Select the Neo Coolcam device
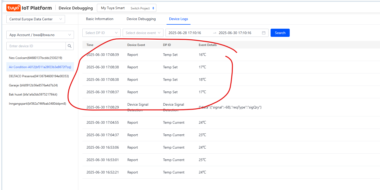This screenshot has width=380, height=190. [35, 58]
